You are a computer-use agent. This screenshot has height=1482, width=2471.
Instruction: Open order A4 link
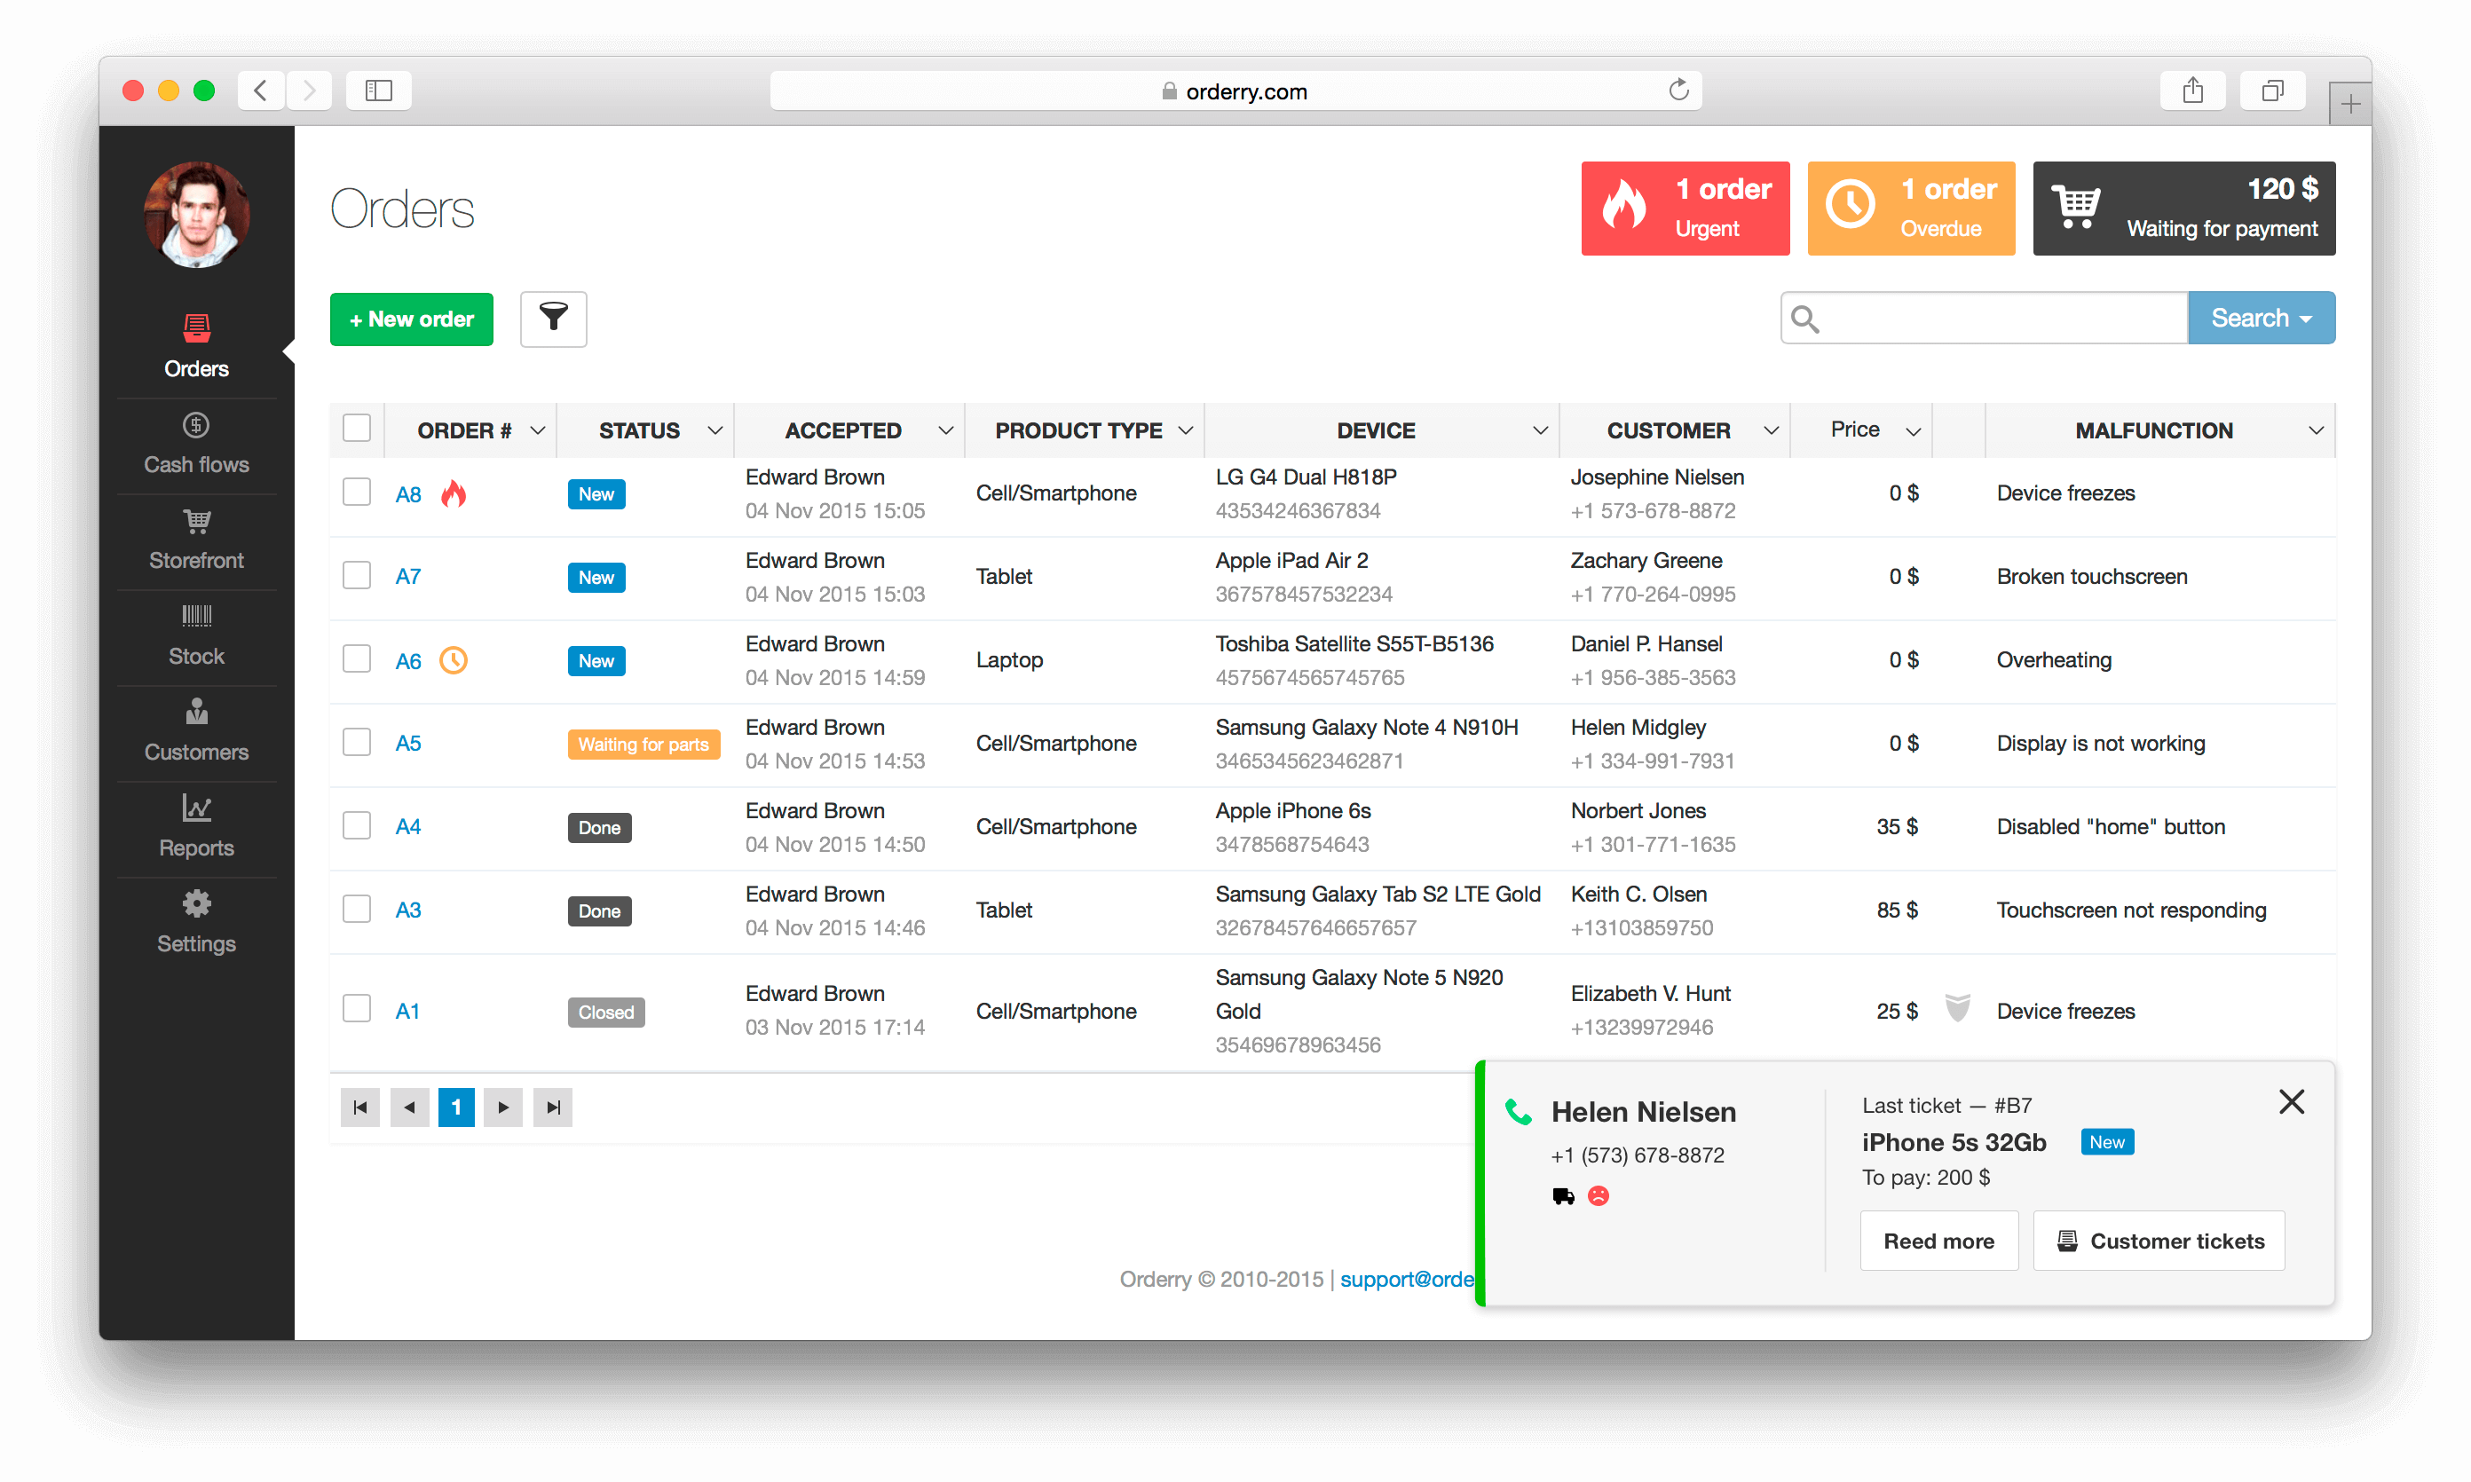tap(407, 827)
